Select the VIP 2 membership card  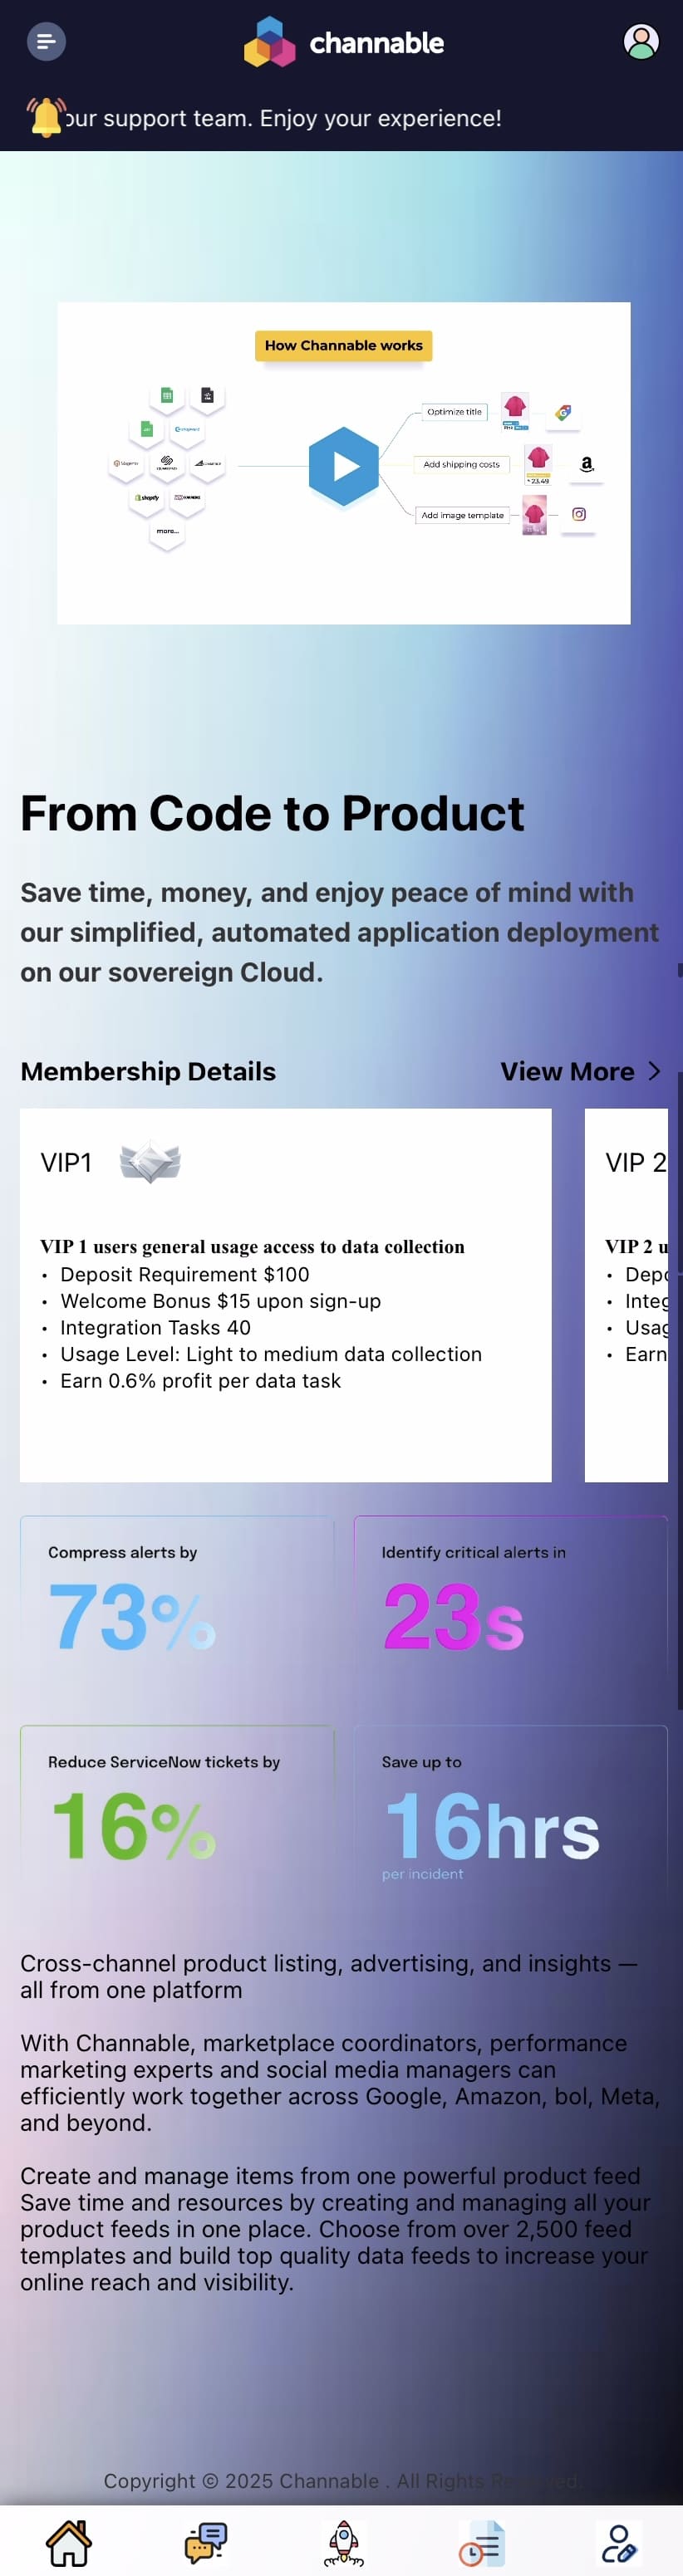point(627,1294)
